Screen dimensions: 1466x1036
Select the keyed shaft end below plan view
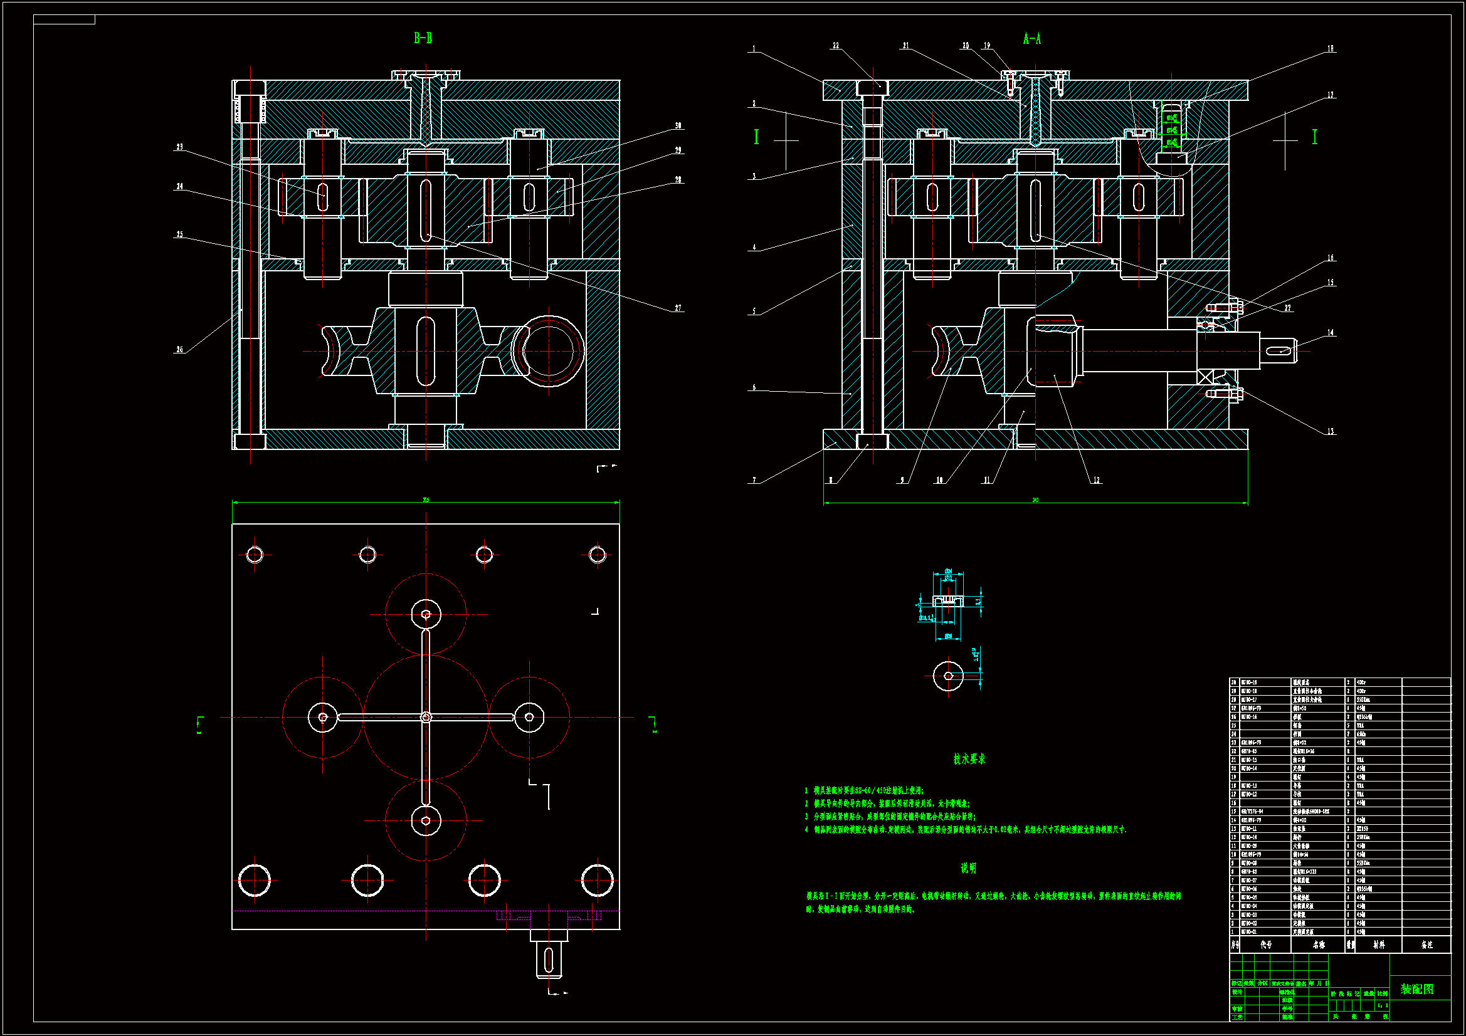[x=549, y=960]
